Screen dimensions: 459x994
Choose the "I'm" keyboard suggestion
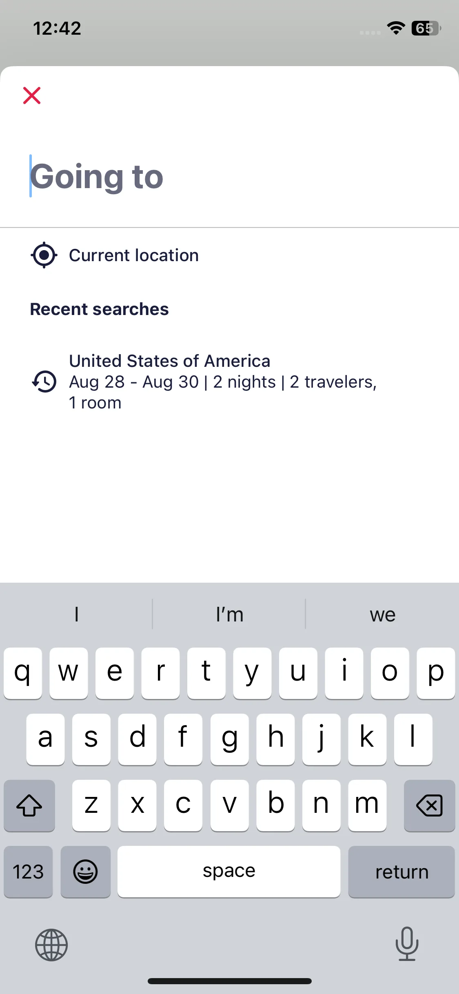(229, 614)
